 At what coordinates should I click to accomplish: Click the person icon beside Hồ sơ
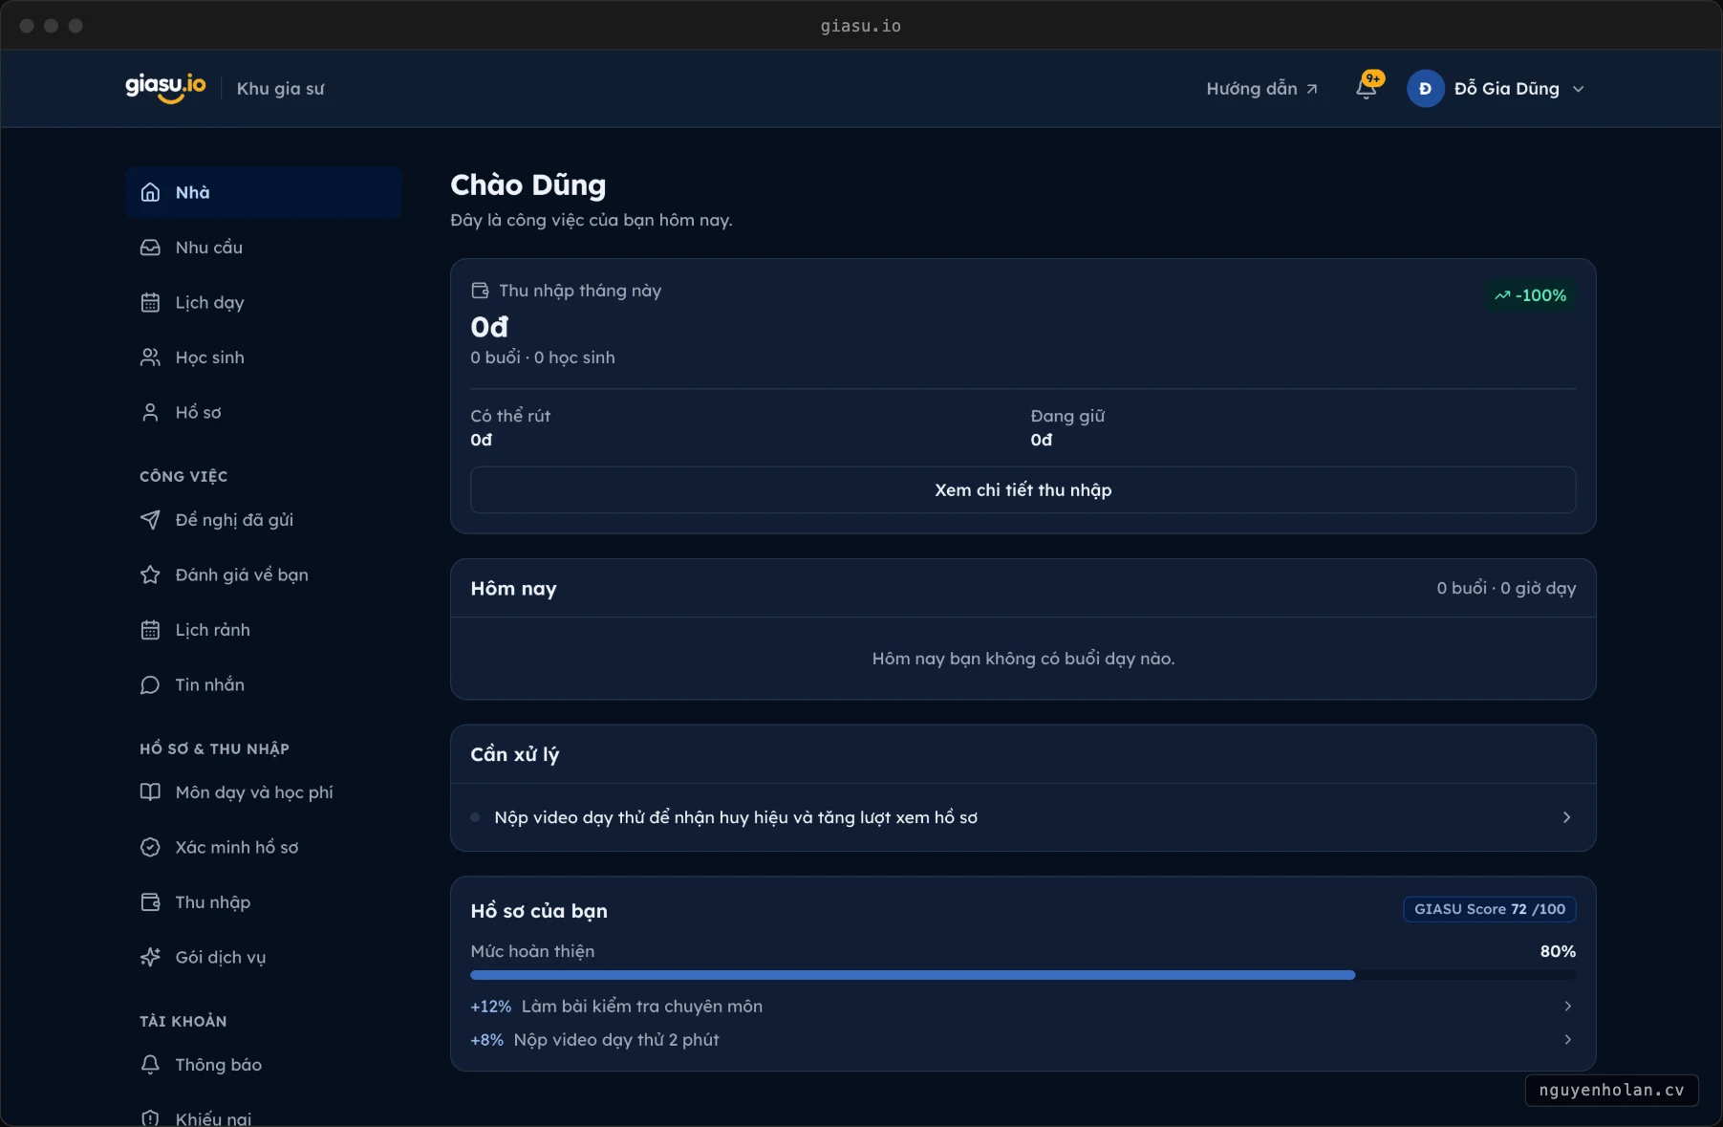pyautogui.click(x=150, y=412)
